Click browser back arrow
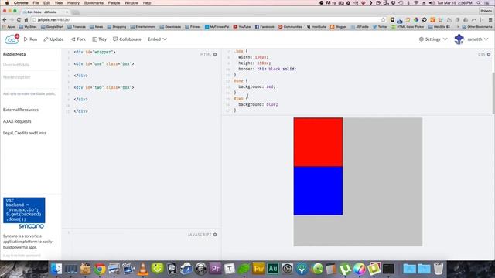495x278 pixels. click(5, 19)
